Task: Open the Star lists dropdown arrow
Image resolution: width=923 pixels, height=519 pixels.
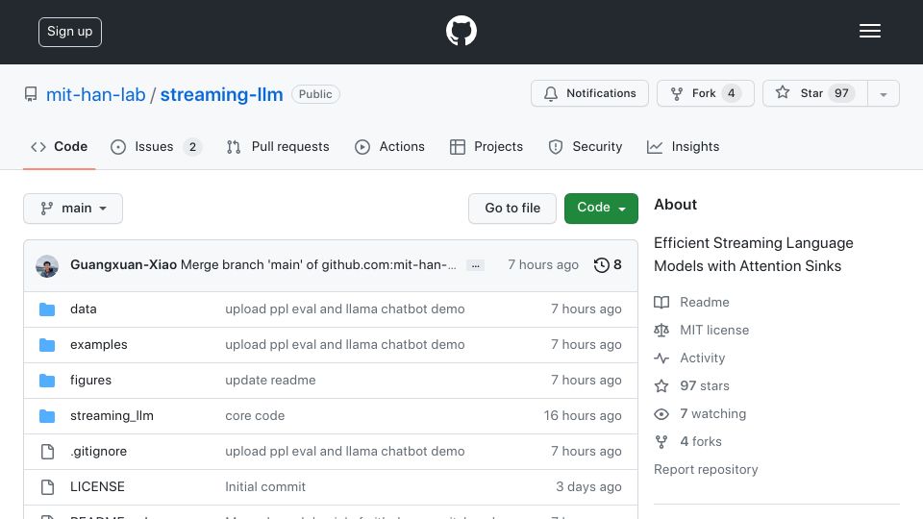Action: click(x=884, y=93)
